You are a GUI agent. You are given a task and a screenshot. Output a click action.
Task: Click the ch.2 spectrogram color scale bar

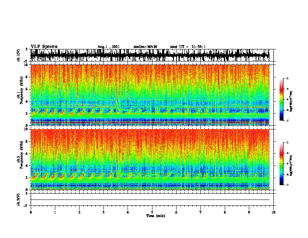(x=282, y=164)
